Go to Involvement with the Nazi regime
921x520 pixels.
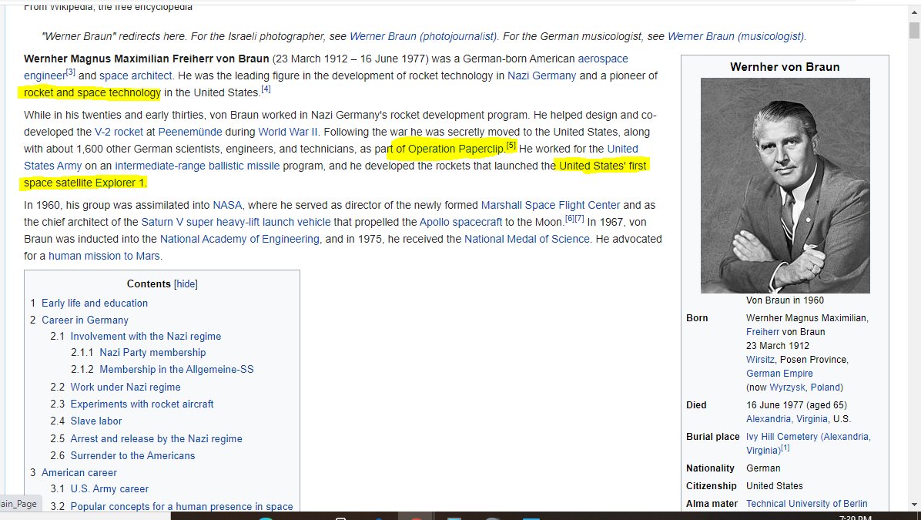click(x=146, y=337)
